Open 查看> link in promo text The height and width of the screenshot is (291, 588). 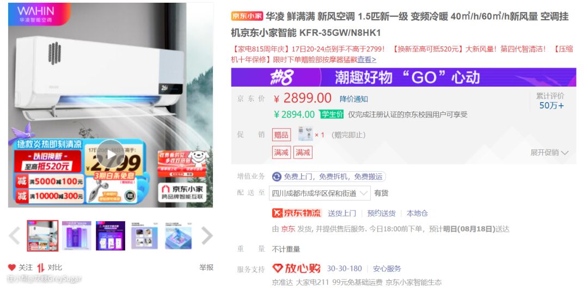click(366, 59)
